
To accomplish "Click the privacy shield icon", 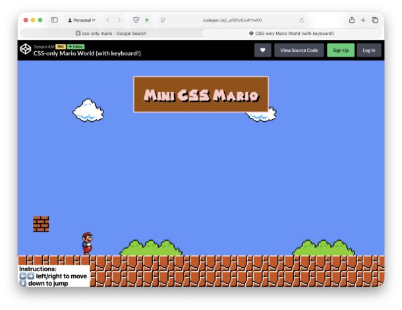I will click(x=136, y=20).
